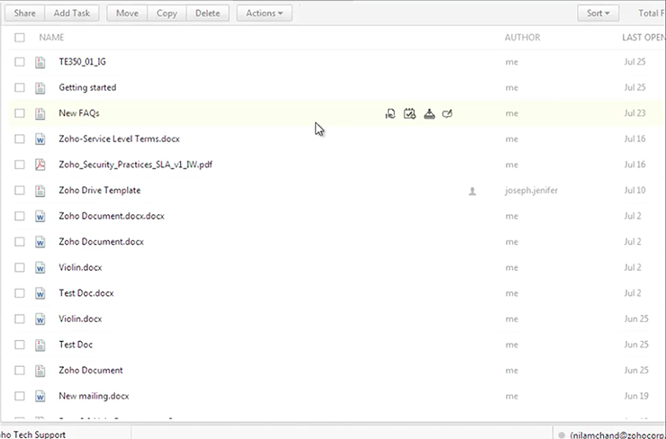Open New mailing.docx file name
Screen dimensions: 666x439
94,396
